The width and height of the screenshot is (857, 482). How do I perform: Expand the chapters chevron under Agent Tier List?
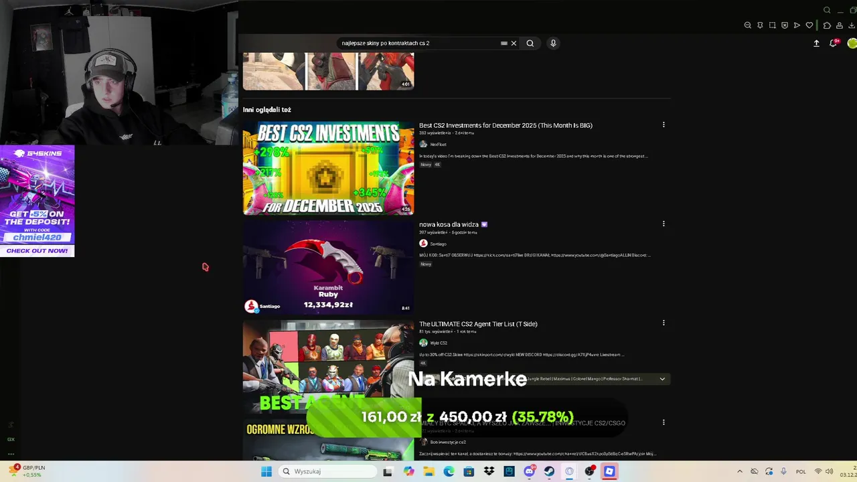tap(662, 379)
